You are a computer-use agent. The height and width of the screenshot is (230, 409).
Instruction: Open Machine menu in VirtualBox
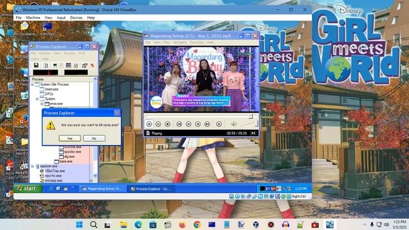[x=33, y=18]
